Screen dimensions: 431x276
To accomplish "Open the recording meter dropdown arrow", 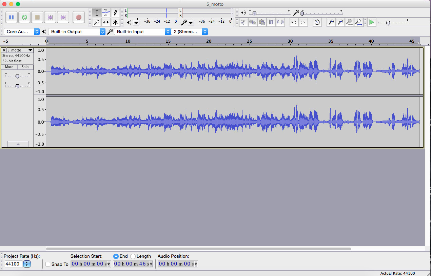I will (x=191, y=23).
